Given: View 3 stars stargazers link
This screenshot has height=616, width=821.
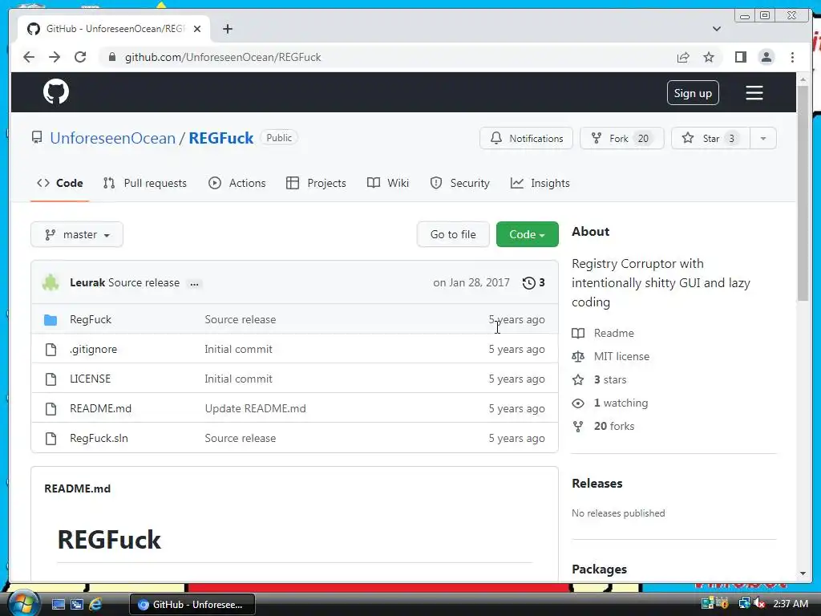Looking at the screenshot, I should (600, 379).
